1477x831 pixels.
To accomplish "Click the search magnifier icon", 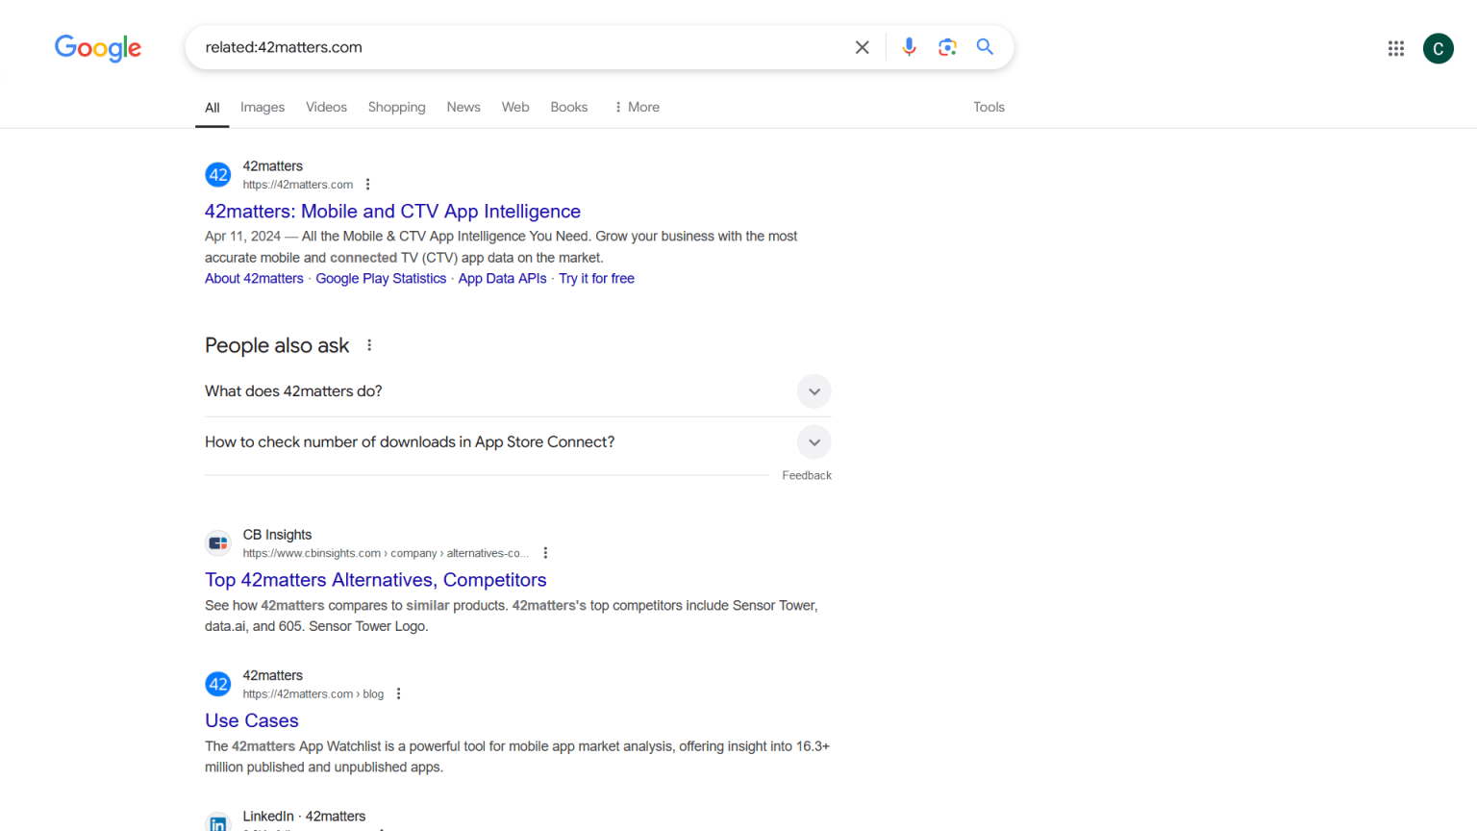I will [985, 46].
